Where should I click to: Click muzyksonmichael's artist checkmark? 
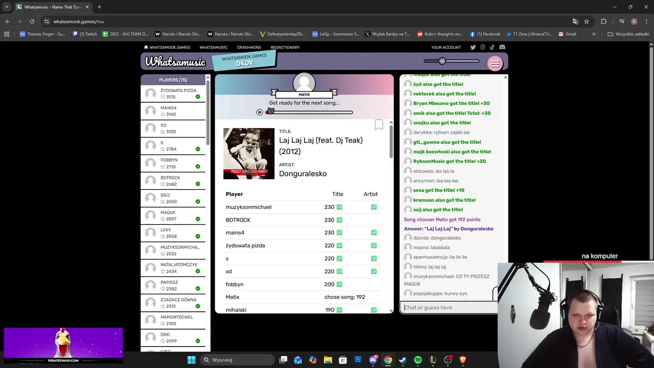pos(374,207)
